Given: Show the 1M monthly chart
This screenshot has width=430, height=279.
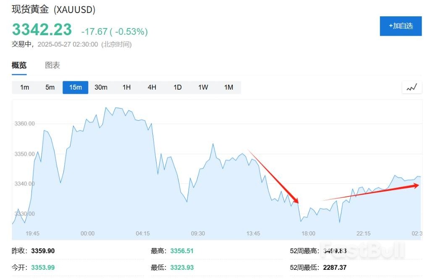Looking at the screenshot, I should coord(228,88).
